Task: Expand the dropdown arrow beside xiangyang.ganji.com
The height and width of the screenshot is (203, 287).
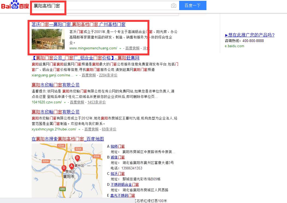Action: [x=76, y=75]
